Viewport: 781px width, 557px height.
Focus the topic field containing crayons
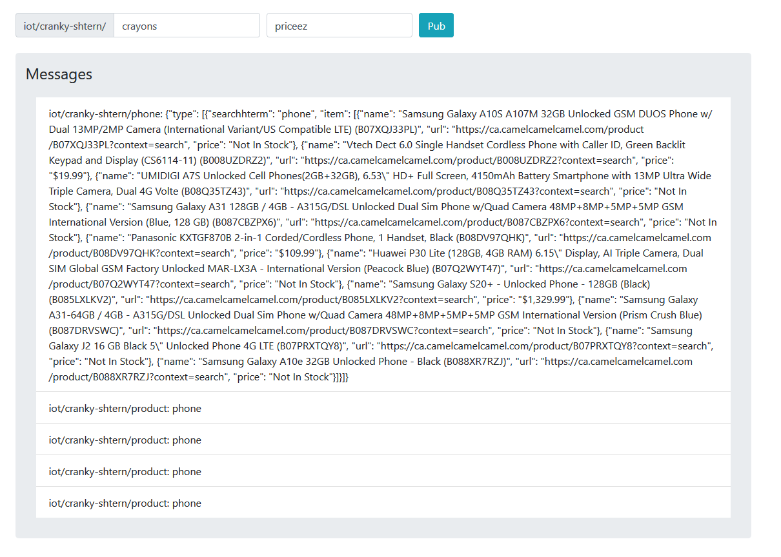187,25
